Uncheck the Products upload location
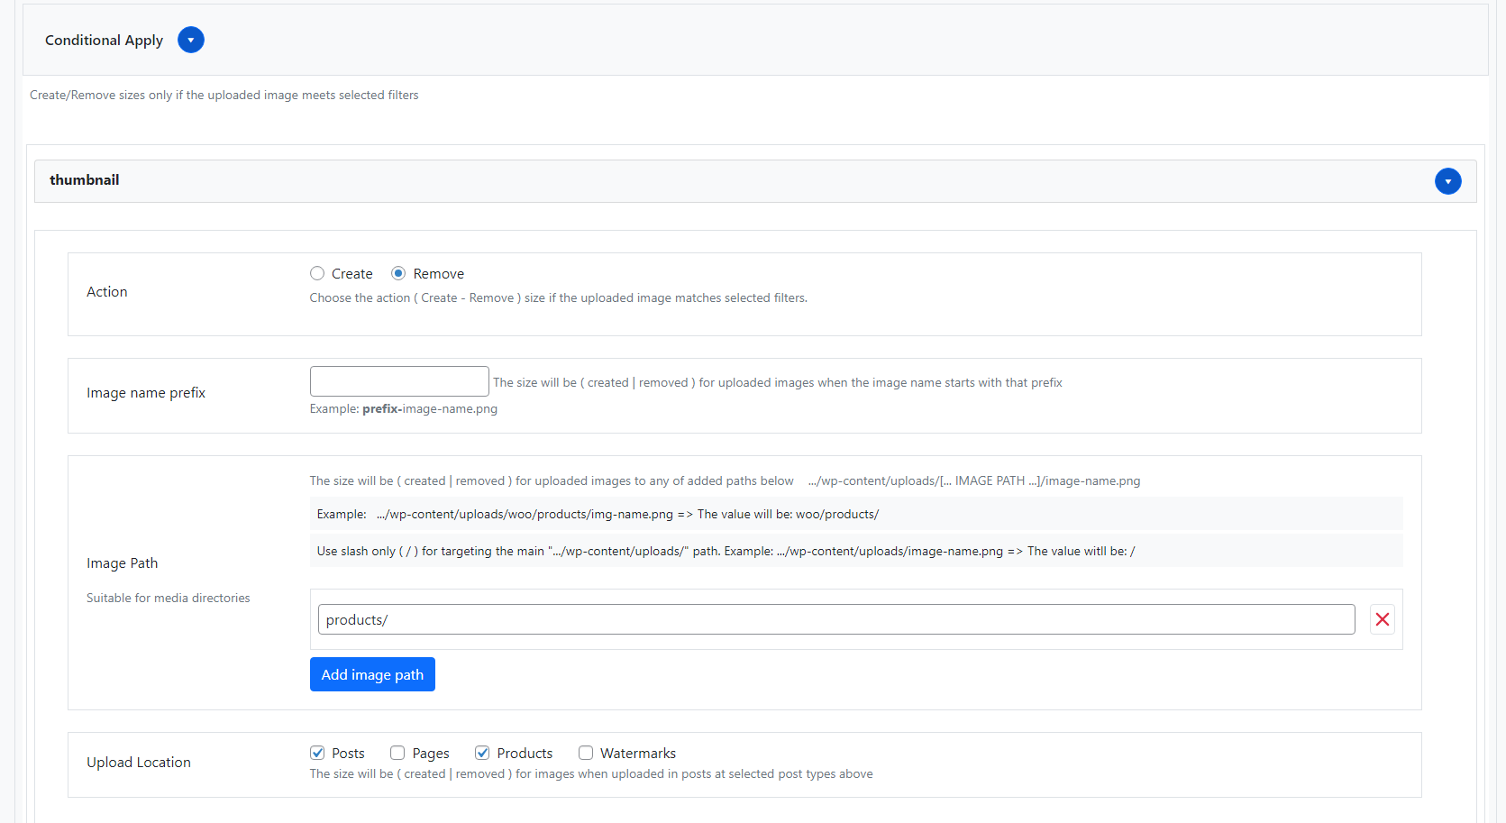 coord(482,753)
